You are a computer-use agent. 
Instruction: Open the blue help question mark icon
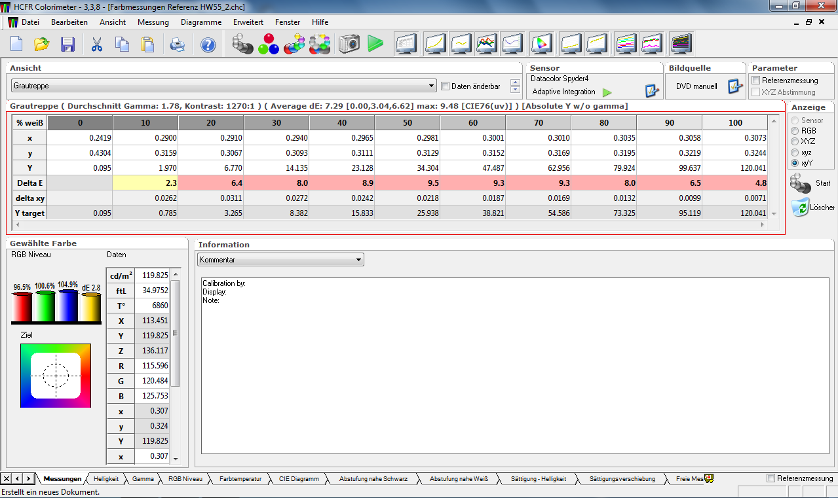208,44
